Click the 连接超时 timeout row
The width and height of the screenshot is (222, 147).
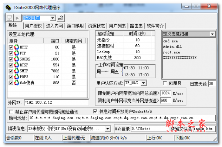(125, 46)
